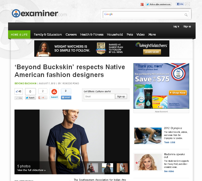202x181 pixels.
Task: Like the article with thumbs-up button
Action: coord(19,91)
